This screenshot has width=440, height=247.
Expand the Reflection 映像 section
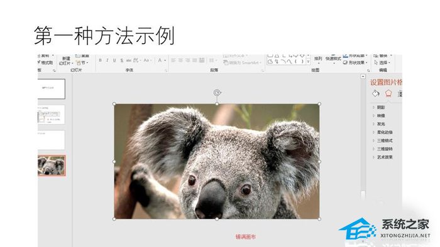pyautogui.click(x=379, y=115)
